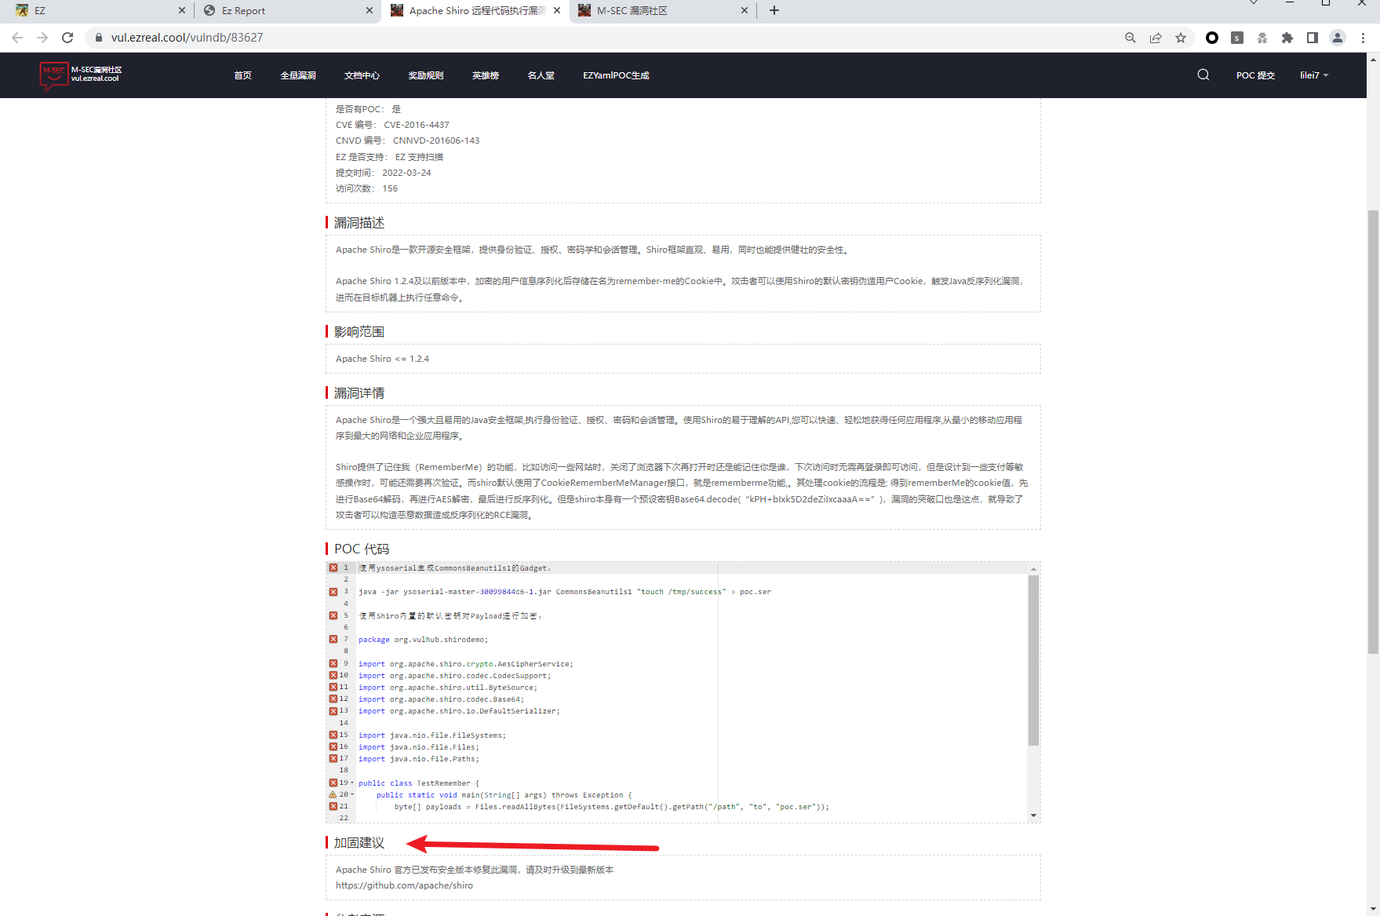Open the browser zoom magnifier icon
1380x916 pixels.
(1131, 38)
